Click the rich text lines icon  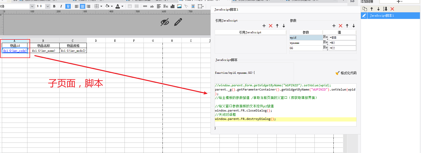[x=159, y=6]
